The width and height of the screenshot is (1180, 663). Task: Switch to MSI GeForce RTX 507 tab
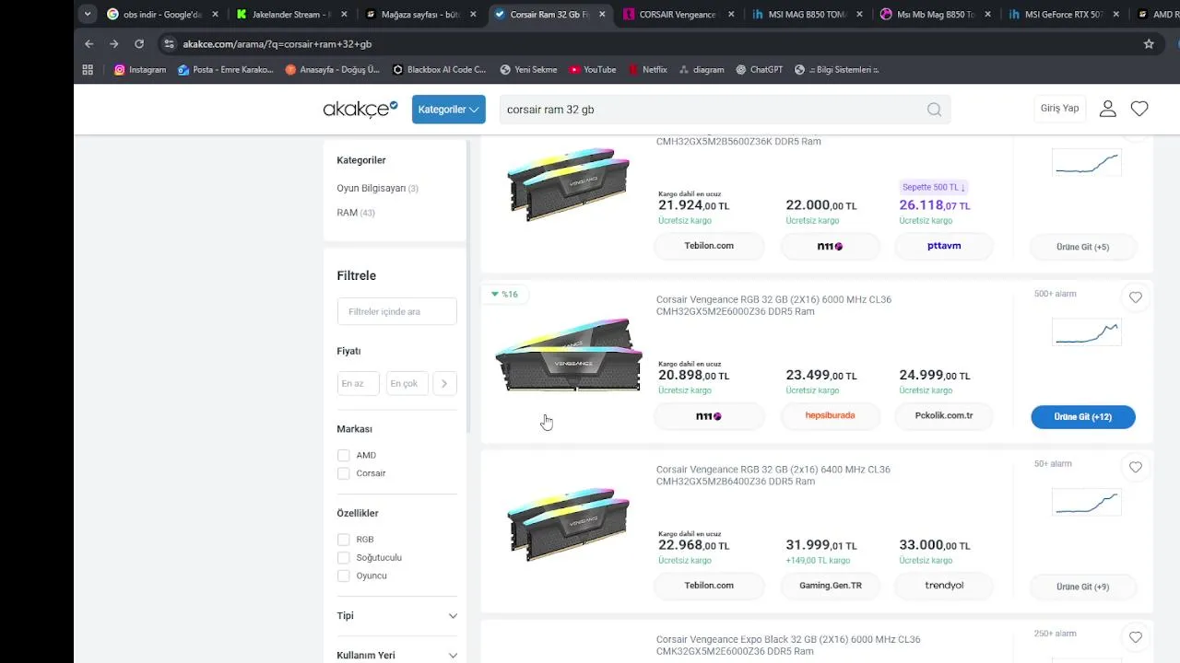(1065, 15)
